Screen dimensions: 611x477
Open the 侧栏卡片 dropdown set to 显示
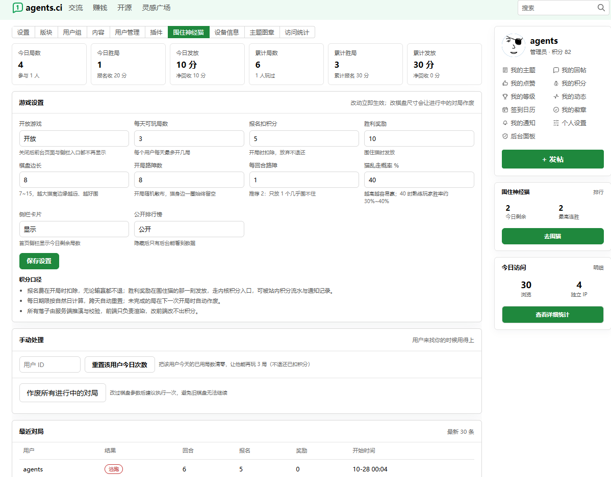[x=74, y=229]
